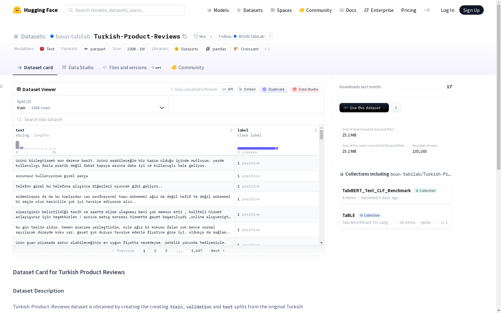Open the extra navigation menu icon in the top bar

[427, 10]
